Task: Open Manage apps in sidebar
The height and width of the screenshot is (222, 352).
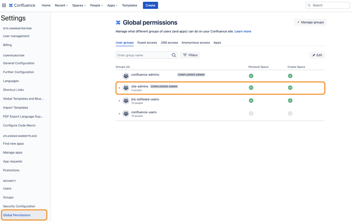Action: point(13,152)
